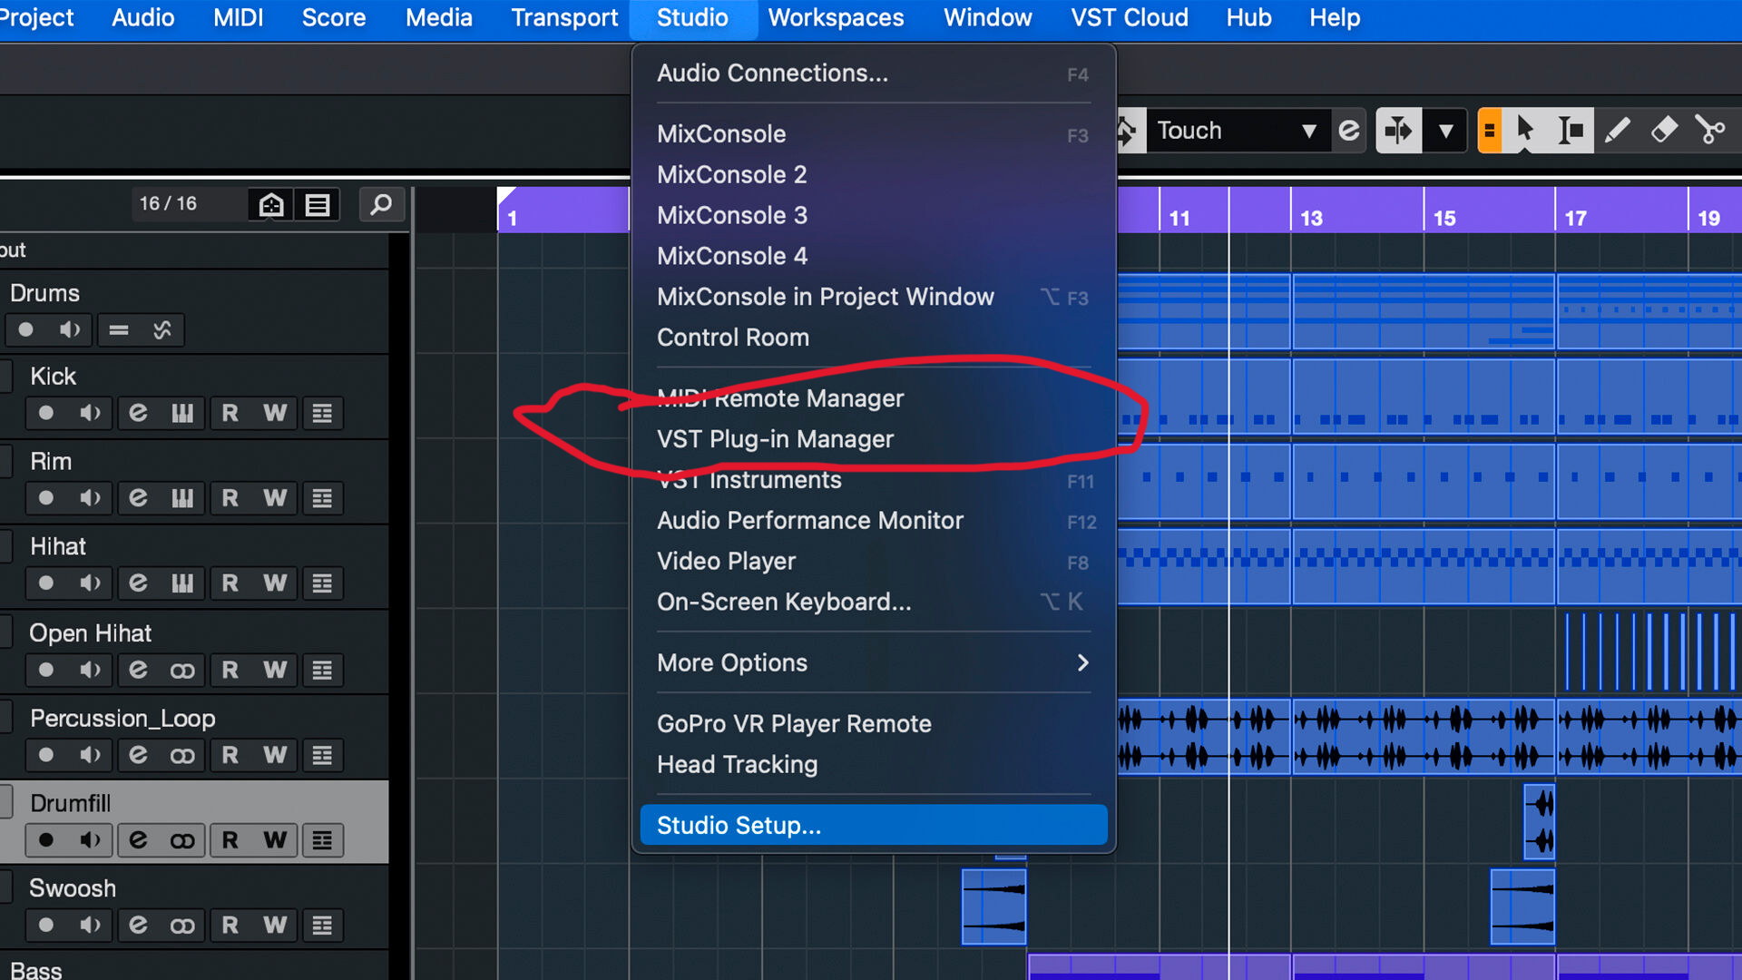Toggle stereo icon on Swoosh track
1742x980 pixels.
182,926
